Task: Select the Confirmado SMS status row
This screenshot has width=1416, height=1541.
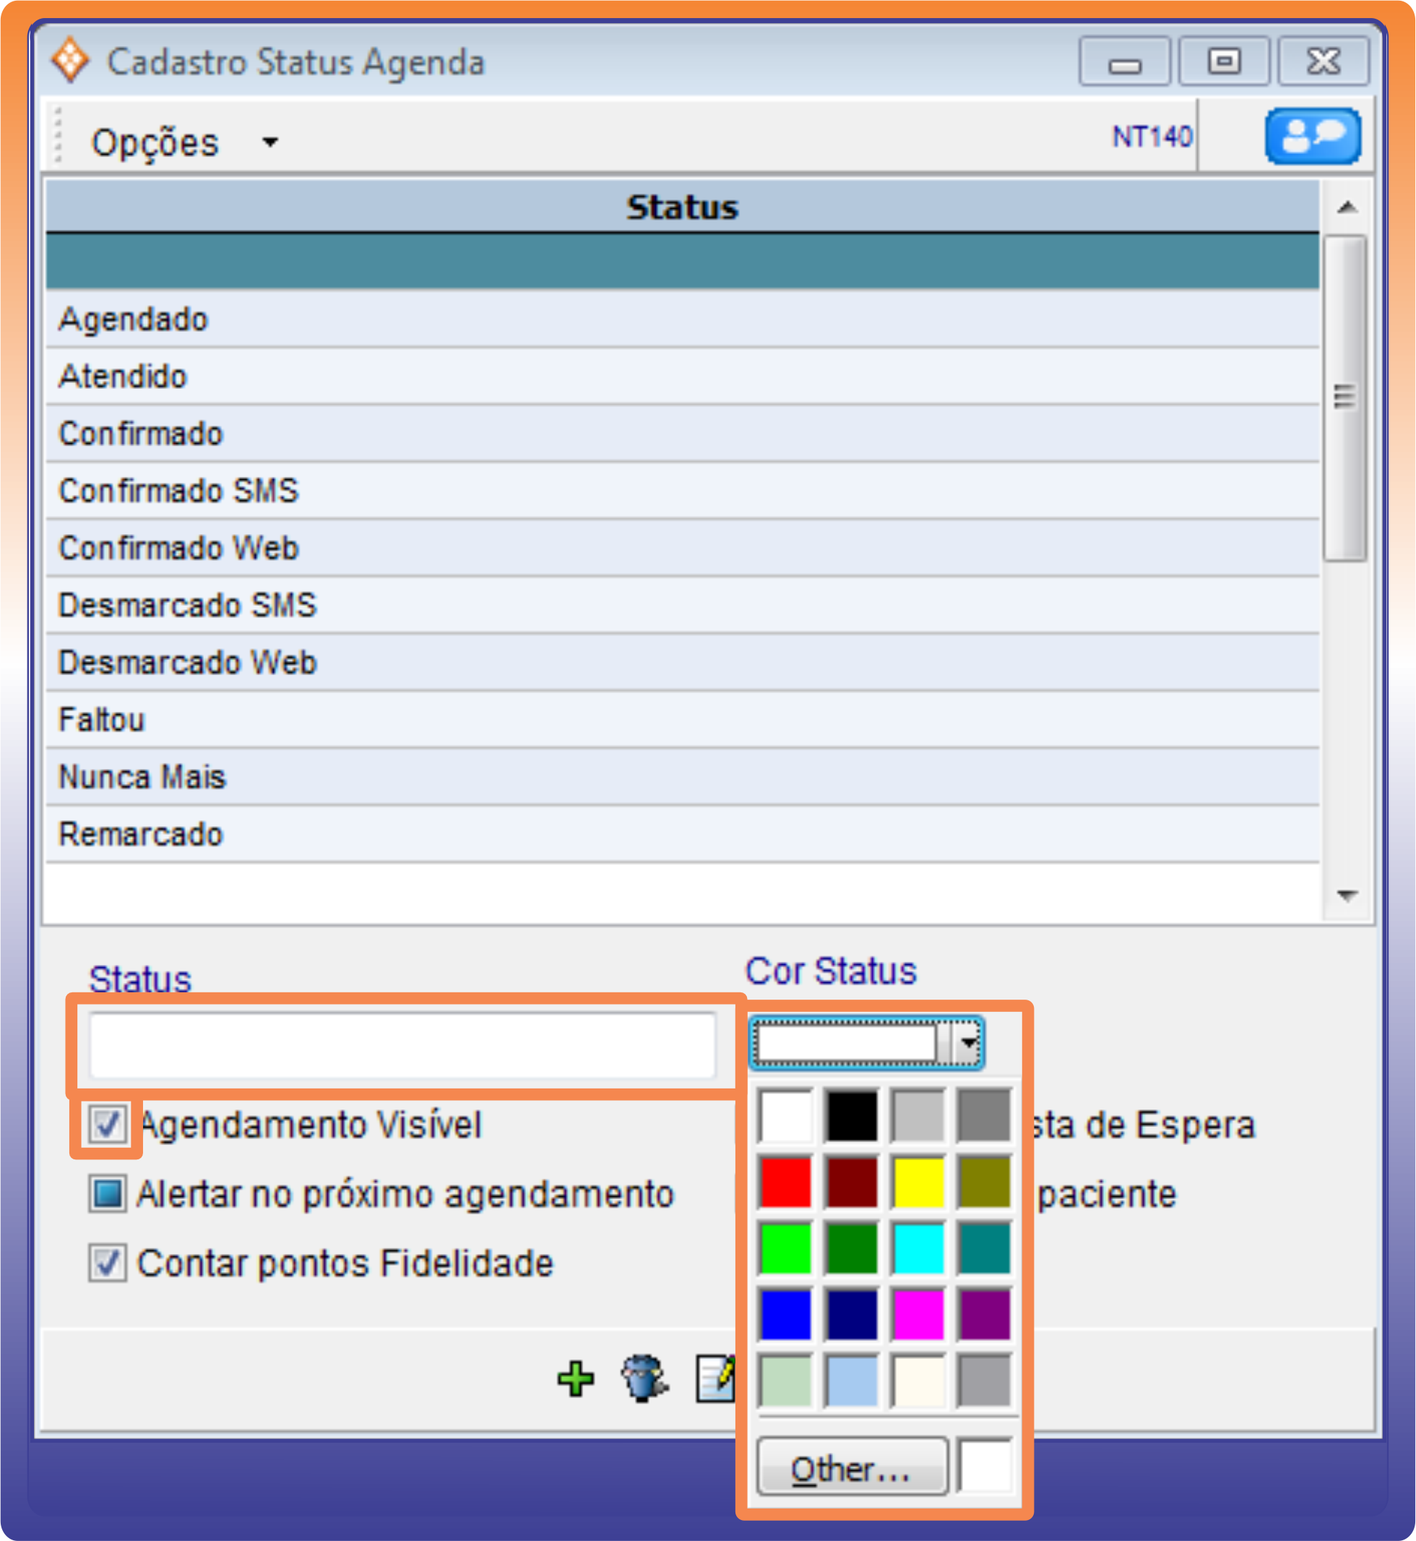Action: pyautogui.click(x=178, y=491)
